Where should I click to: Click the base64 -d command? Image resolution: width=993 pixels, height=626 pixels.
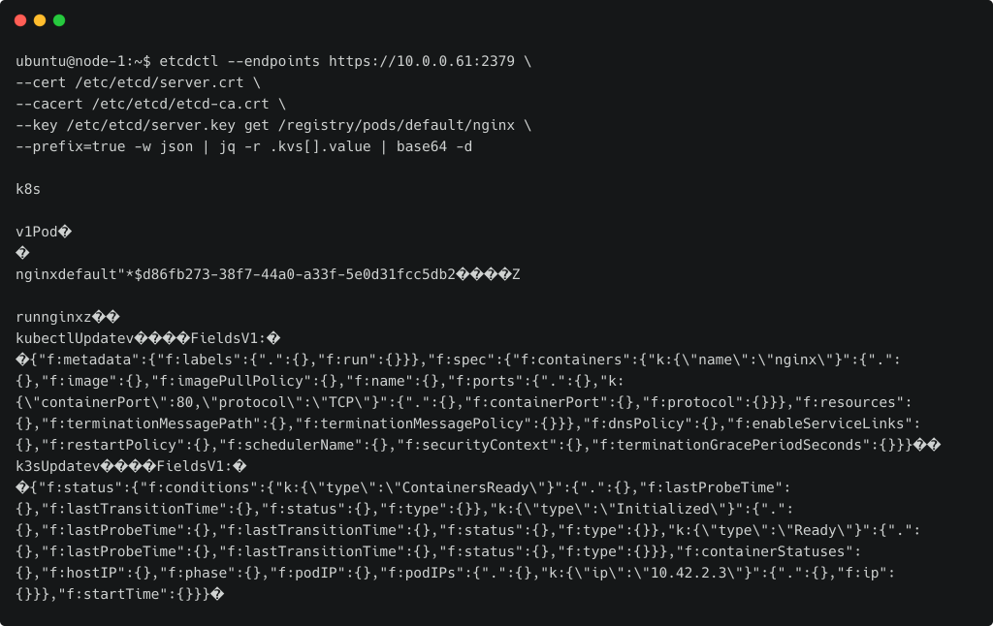tap(434, 147)
